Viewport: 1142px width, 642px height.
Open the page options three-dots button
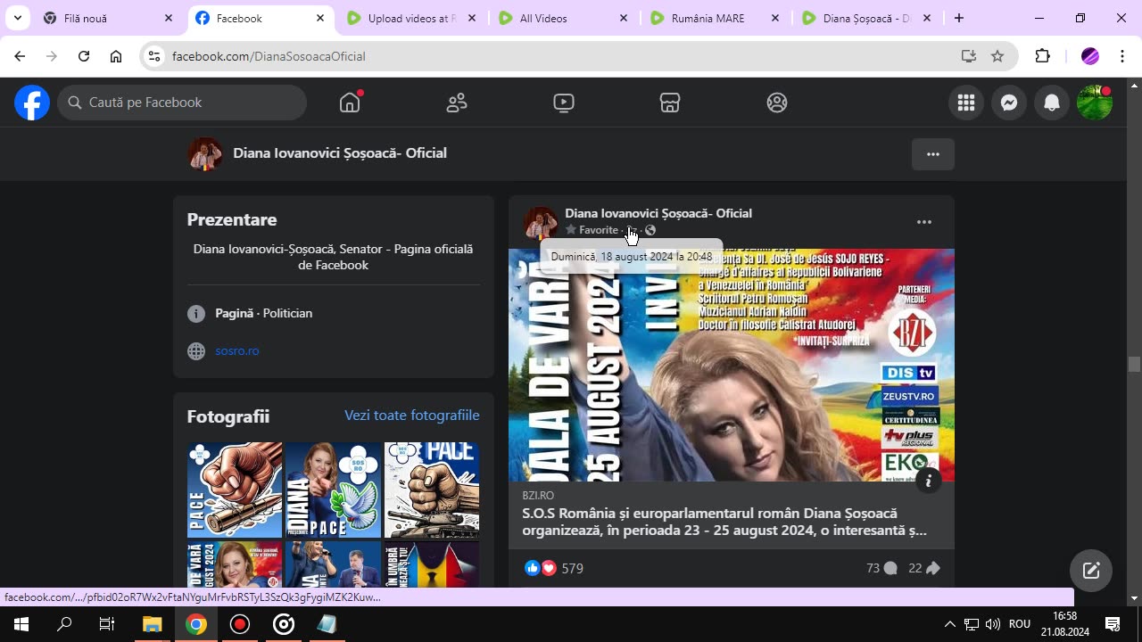933,154
